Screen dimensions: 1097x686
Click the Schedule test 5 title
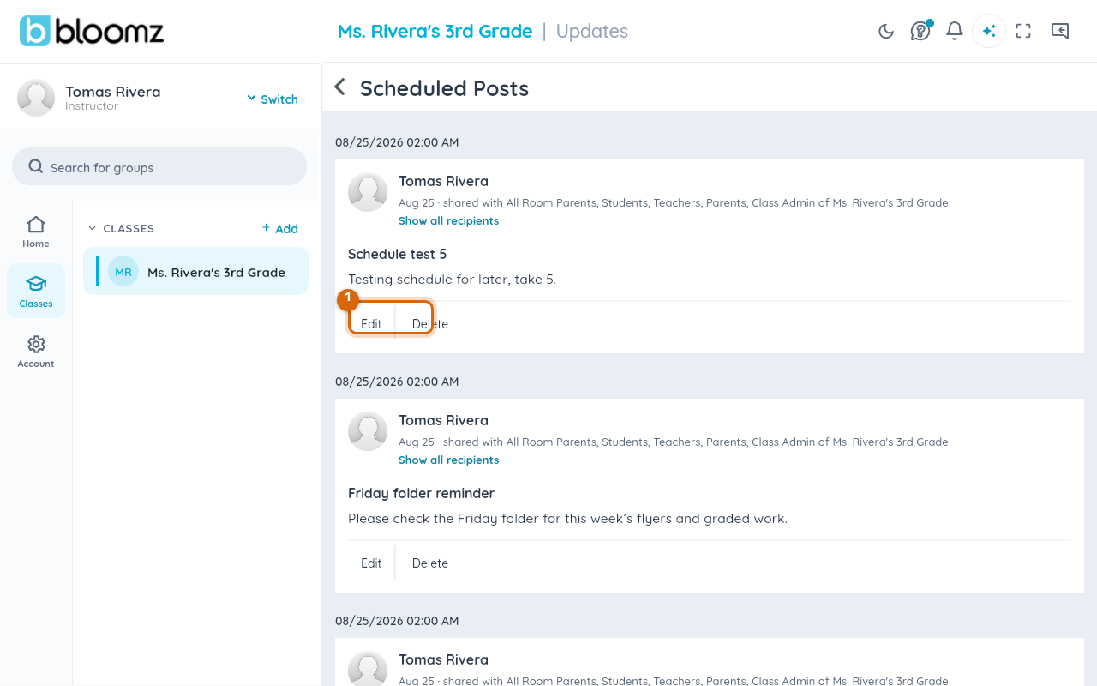coord(397,254)
